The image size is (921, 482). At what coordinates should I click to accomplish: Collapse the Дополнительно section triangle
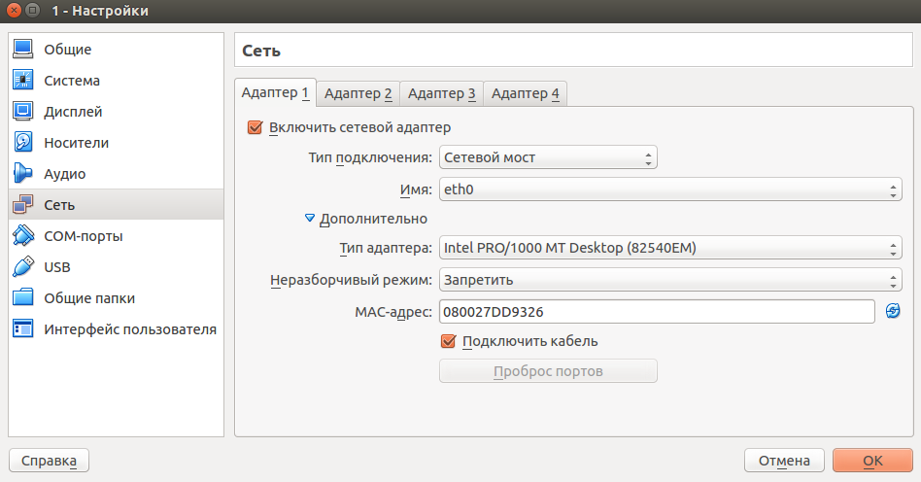click(x=311, y=219)
